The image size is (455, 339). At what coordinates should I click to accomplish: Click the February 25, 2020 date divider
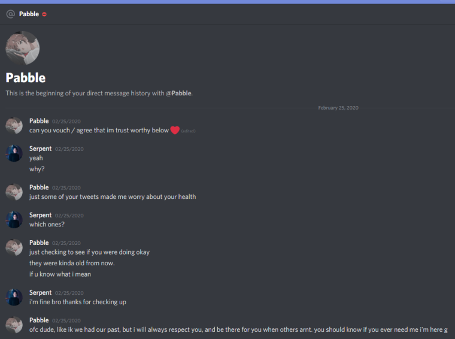click(x=338, y=108)
